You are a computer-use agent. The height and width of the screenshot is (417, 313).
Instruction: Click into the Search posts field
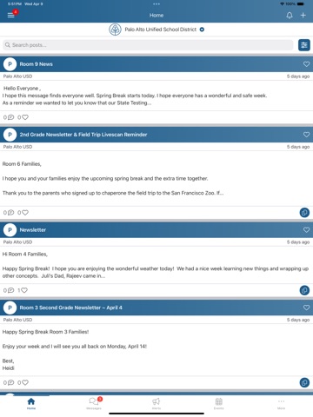pos(148,45)
